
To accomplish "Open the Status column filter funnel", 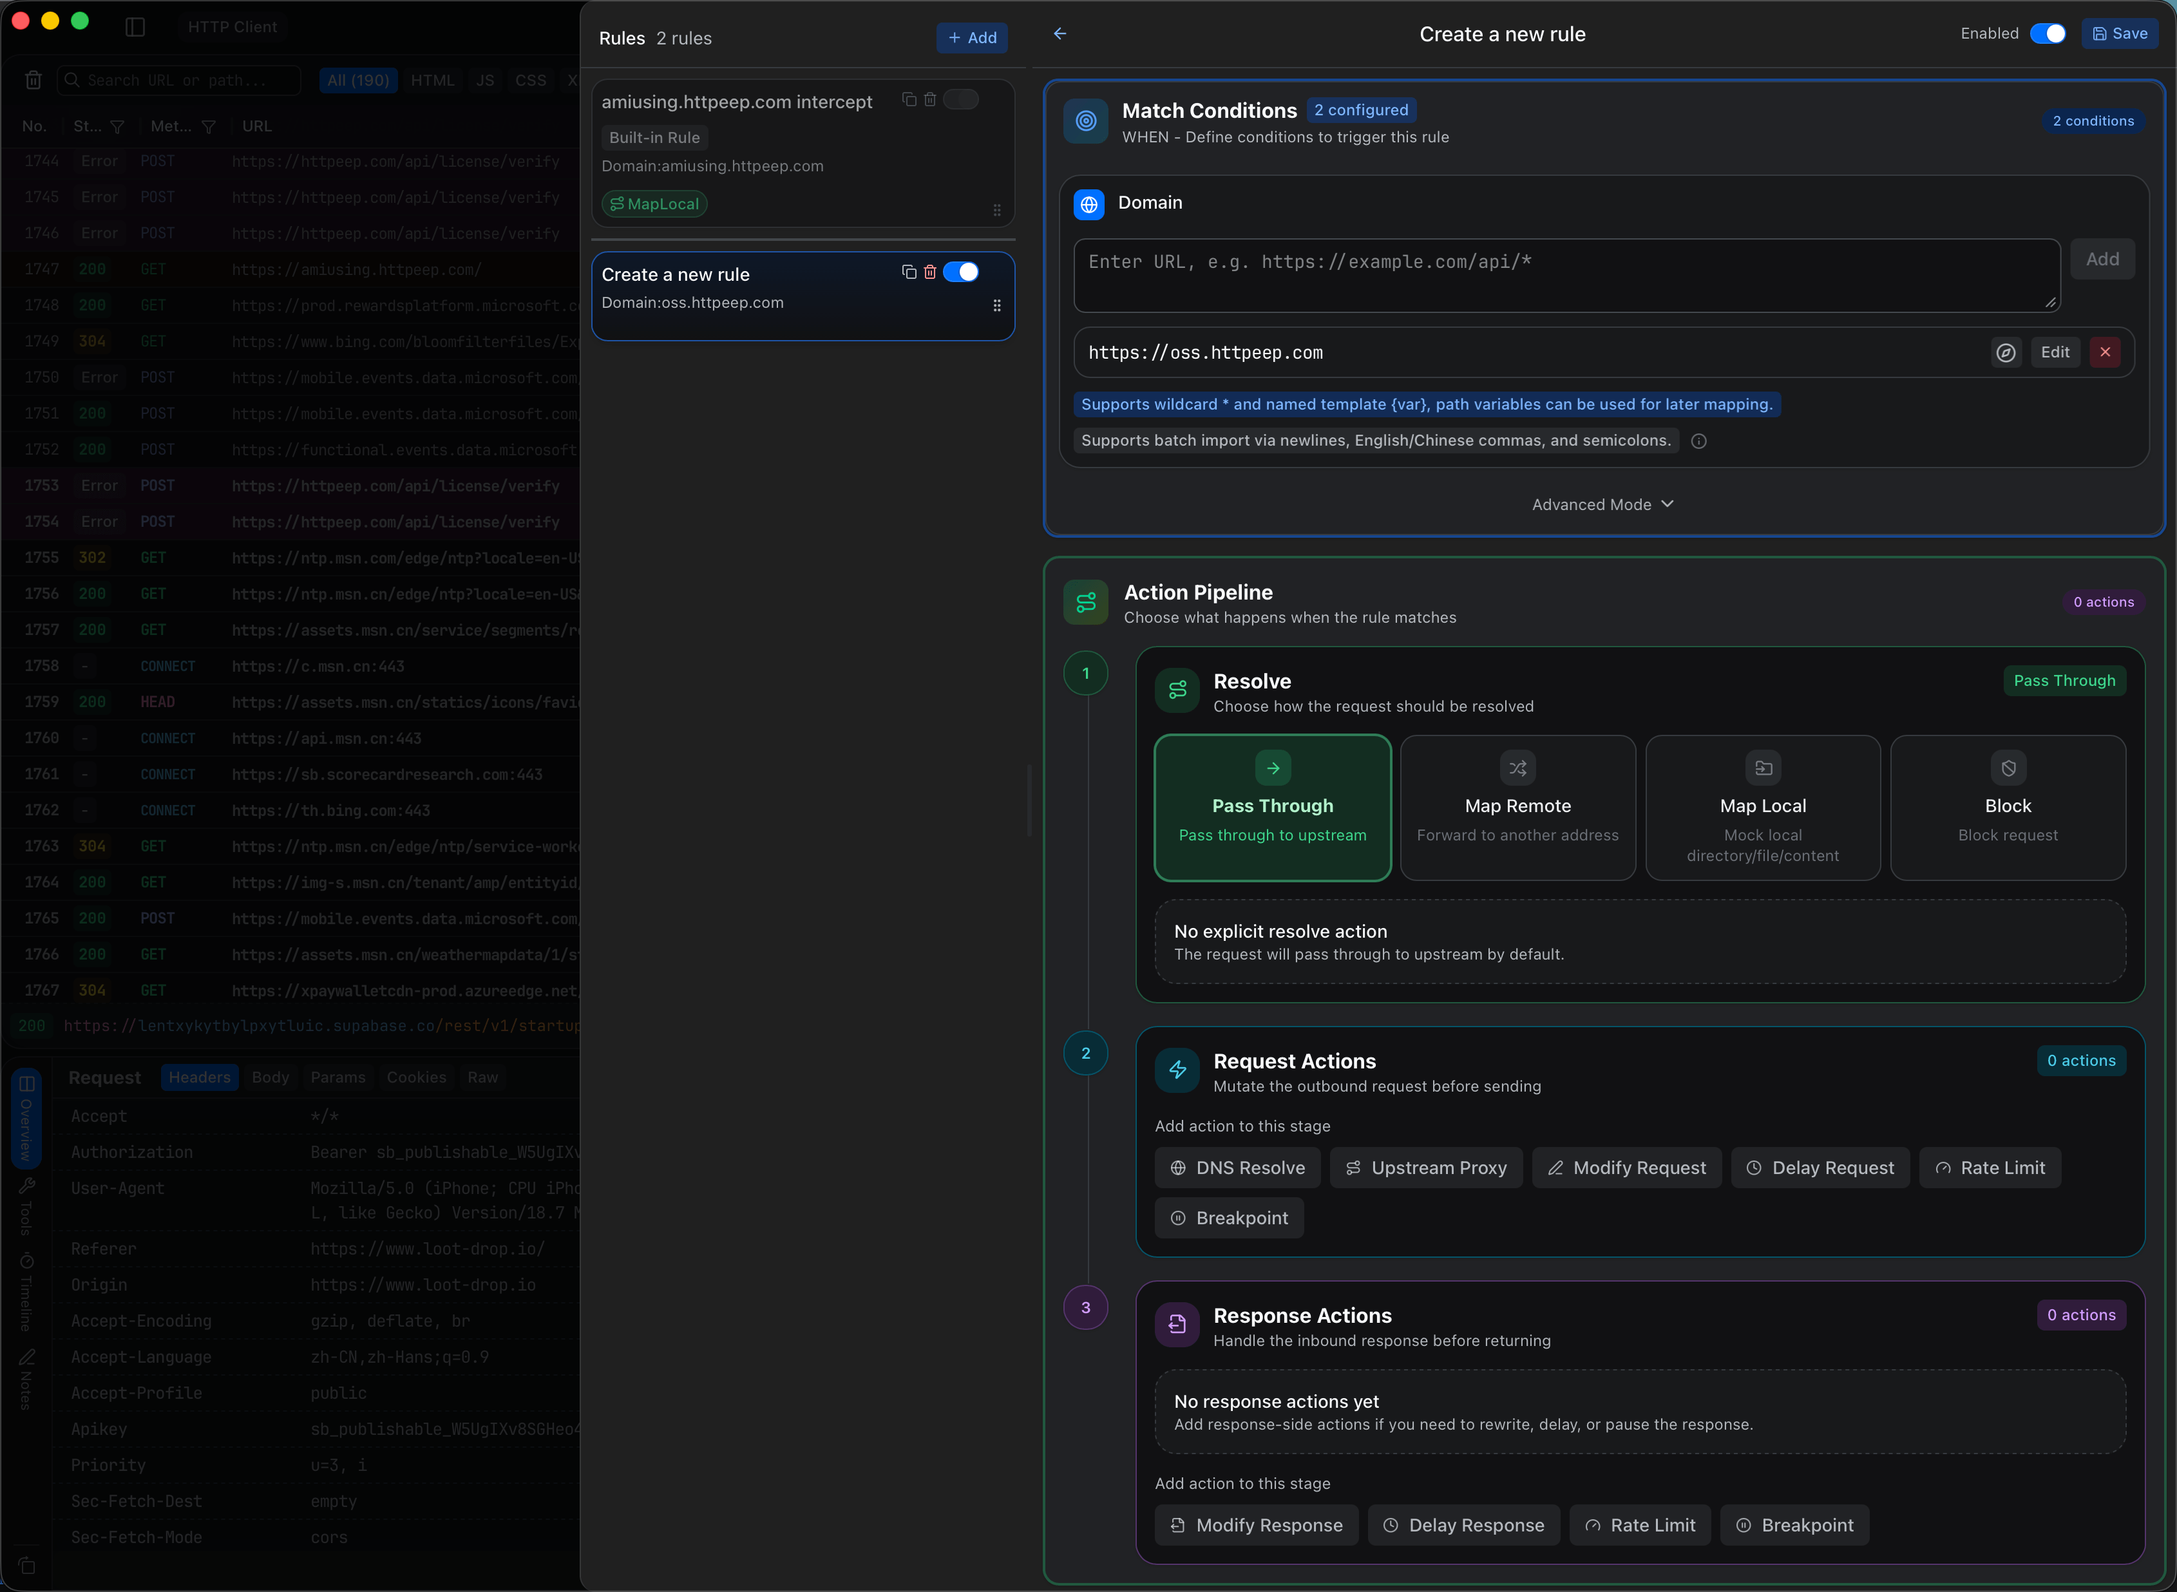I will click(118, 128).
